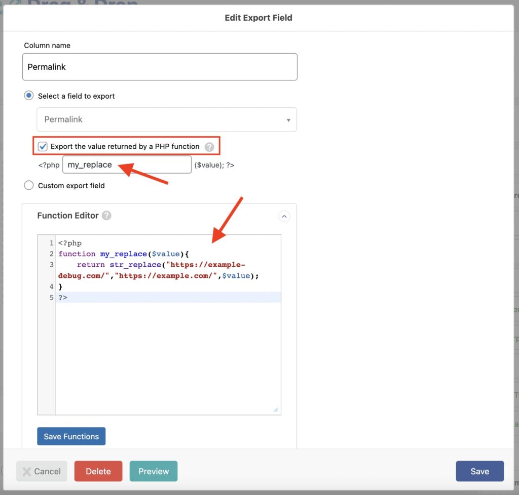Viewport: 519px width, 495px height.
Task: Click line number 5 in the editor gutter
Action: tap(51, 297)
